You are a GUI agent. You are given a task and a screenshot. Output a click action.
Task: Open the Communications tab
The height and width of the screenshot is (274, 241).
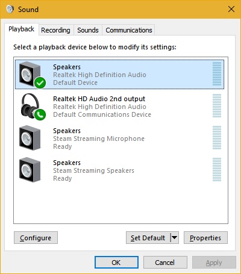coord(129,30)
